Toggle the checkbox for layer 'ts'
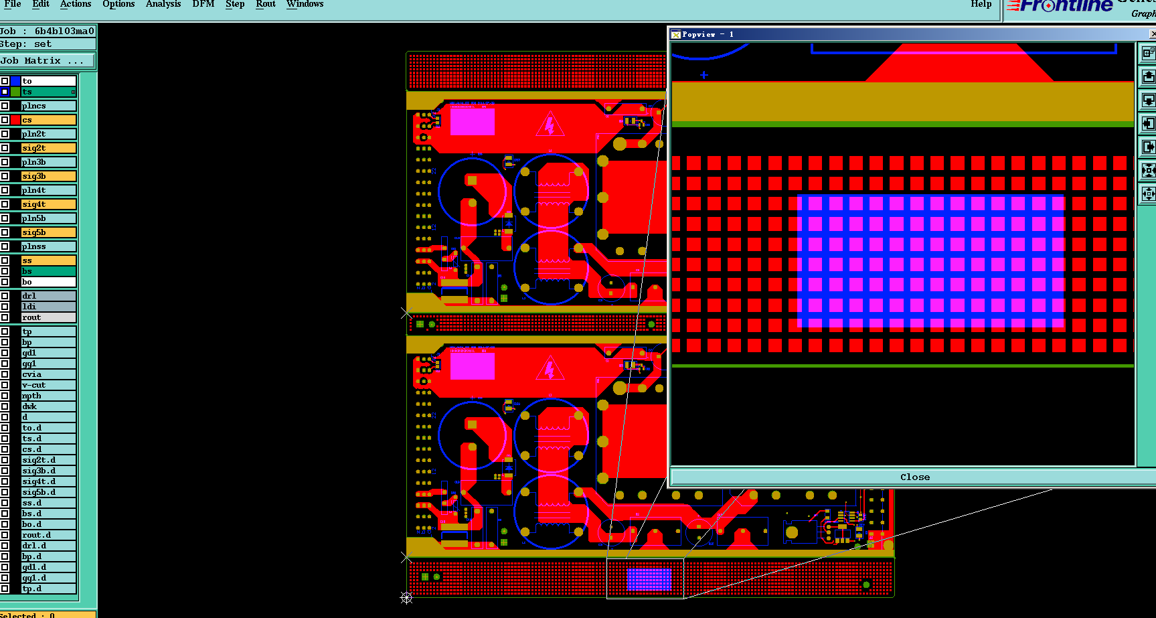Image resolution: width=1156 pixels, height=618 pixels. pos(5,92)
